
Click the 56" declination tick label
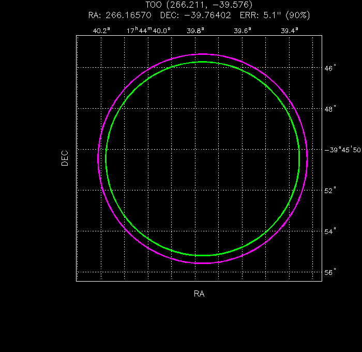coord(330,272)
